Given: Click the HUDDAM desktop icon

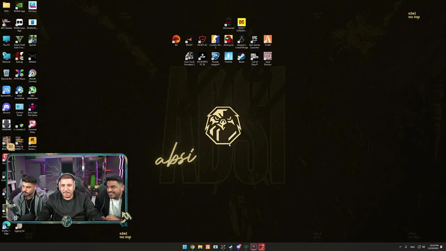Looking at the screenshot, I should pyautogui.click(x=6, y=125).
